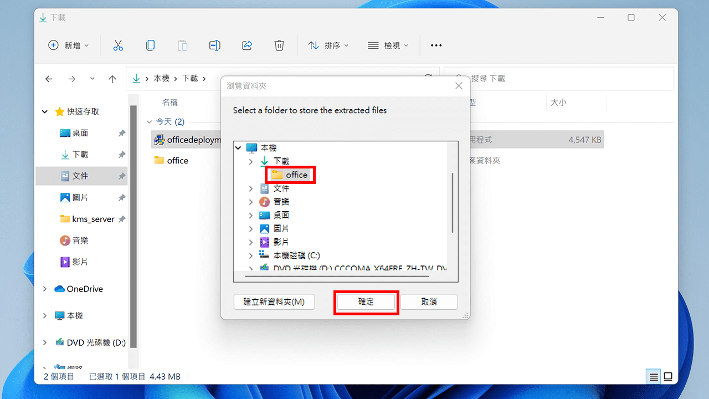Click the Delete icon in the toolbar
Viewport: 709px width, 399px height.
pos(279,45)
